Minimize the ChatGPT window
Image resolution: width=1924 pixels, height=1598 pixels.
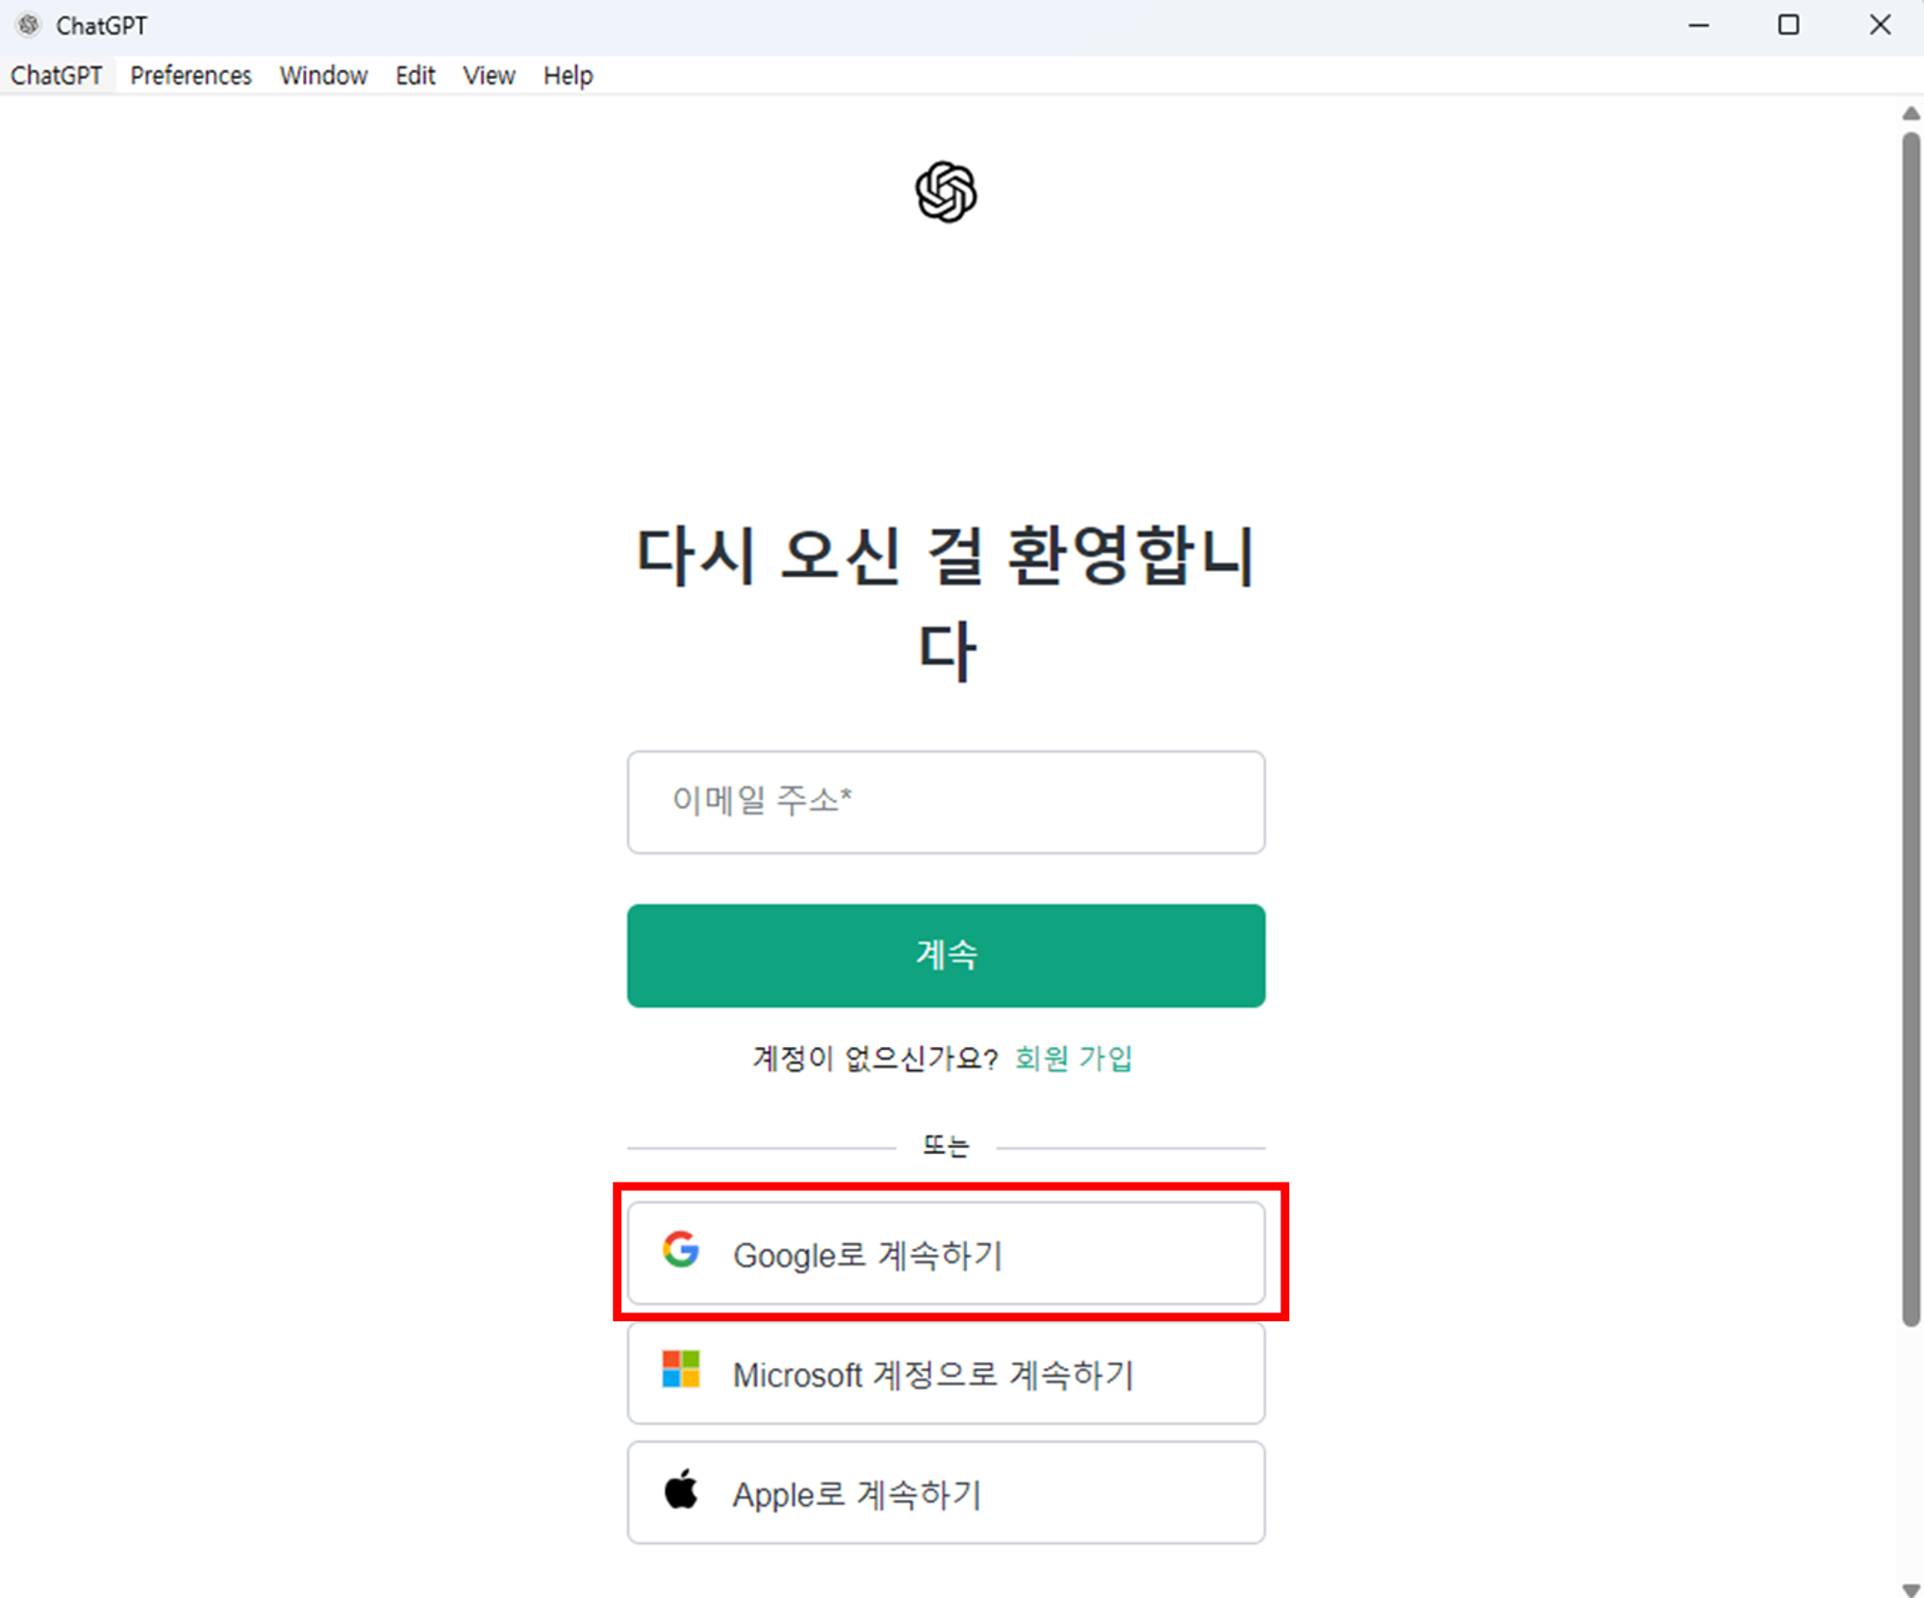pyautogui.click(x=1699, y=25)
